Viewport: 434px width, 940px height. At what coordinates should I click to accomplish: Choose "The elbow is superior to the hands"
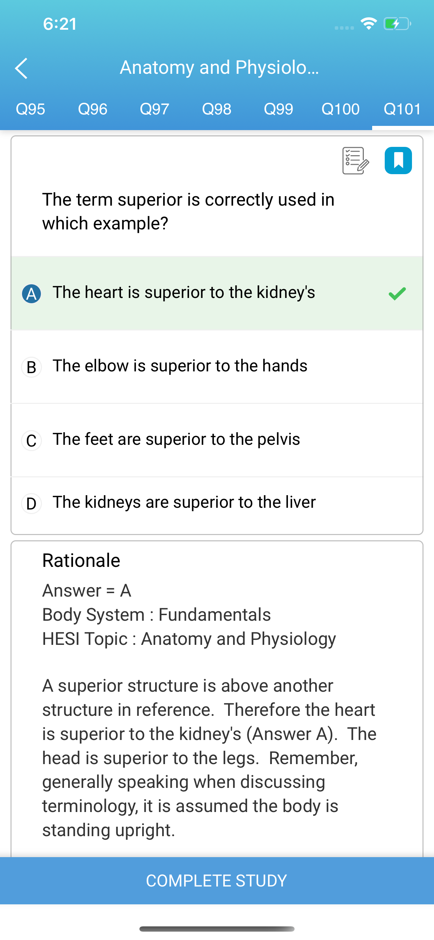pos(217,367)
